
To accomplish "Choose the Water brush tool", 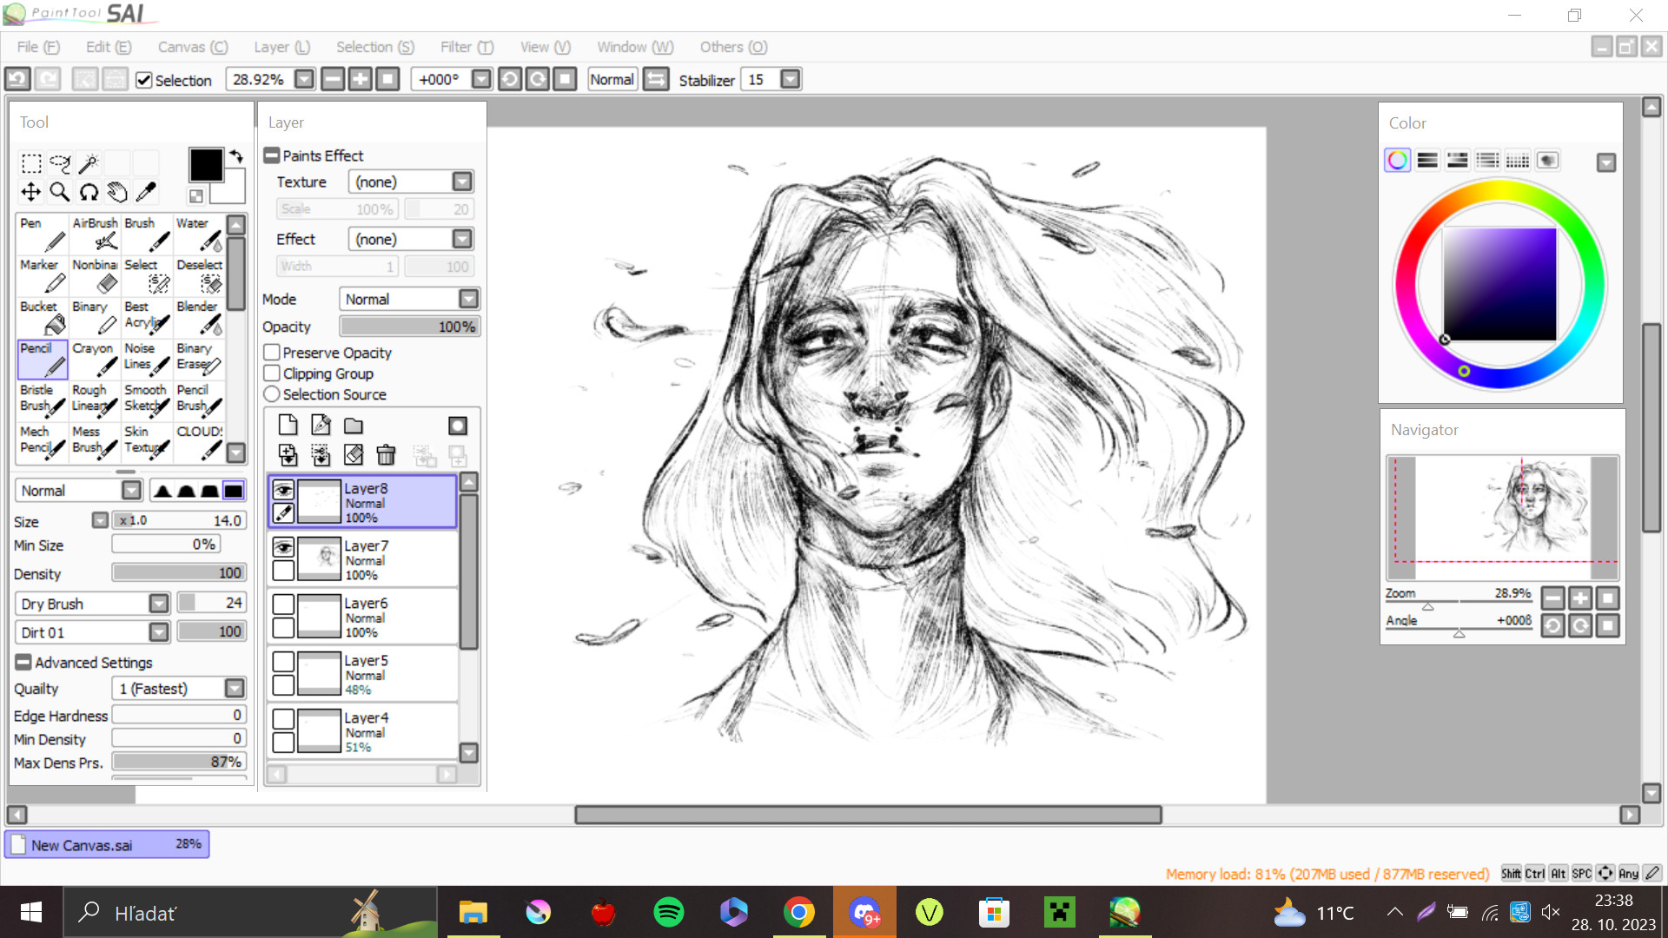I will (199, 234).
